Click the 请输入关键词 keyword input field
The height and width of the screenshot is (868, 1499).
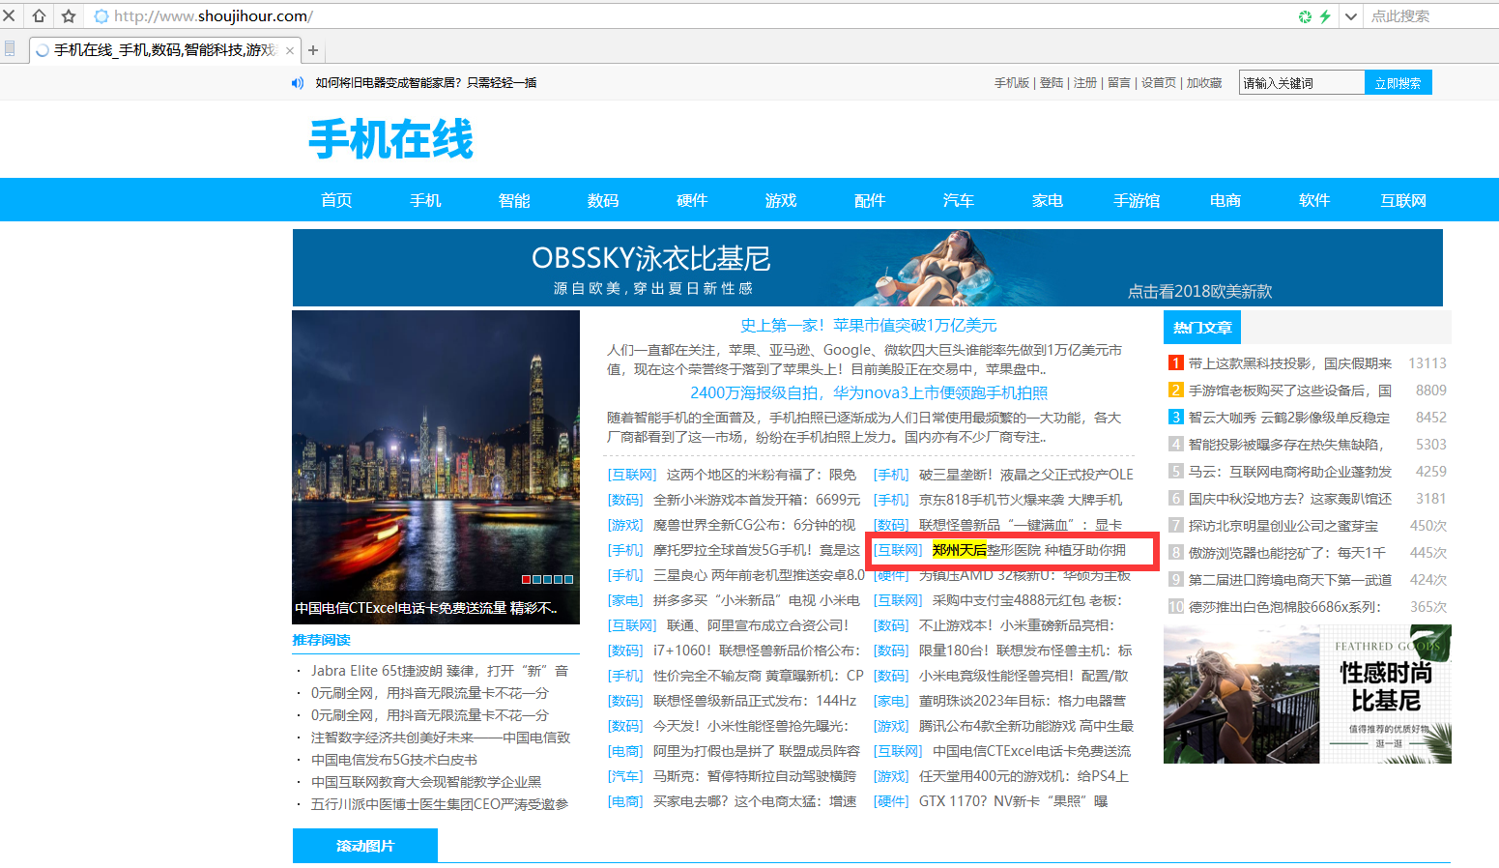click(x=1301, y=83)
